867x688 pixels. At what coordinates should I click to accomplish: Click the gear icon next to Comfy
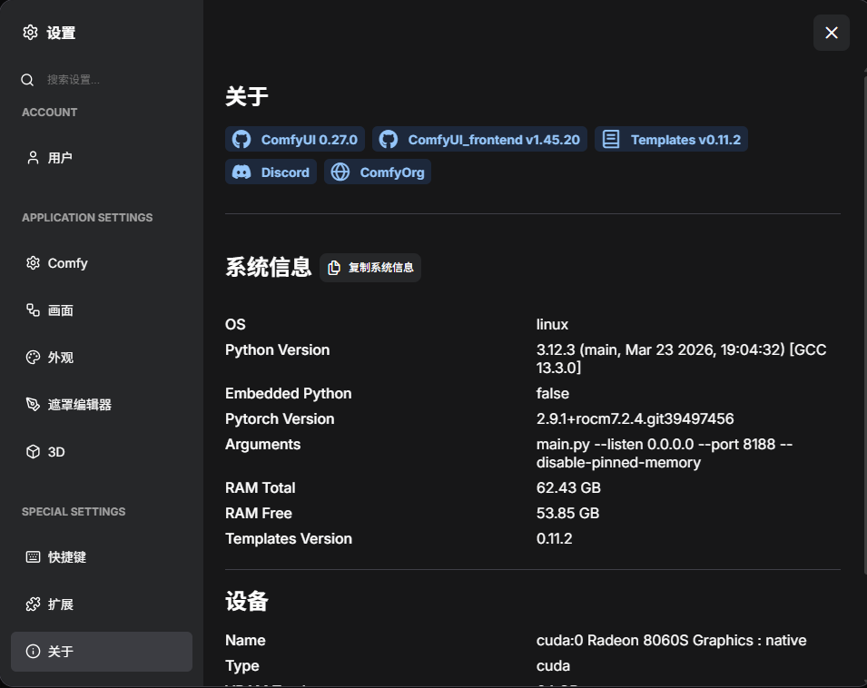point(34,263)
